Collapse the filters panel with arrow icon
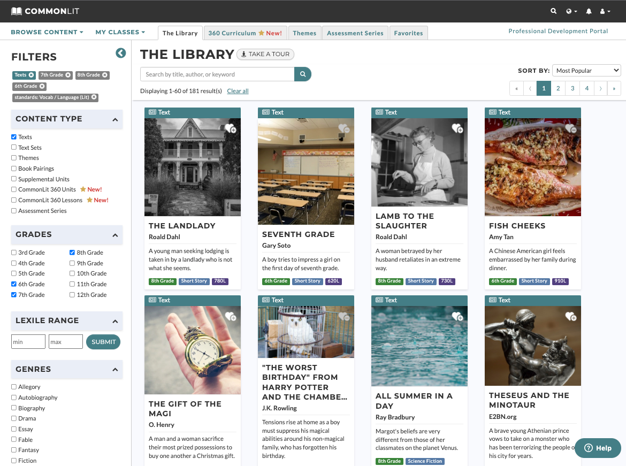626x466 pixels. tap(120, 53)
